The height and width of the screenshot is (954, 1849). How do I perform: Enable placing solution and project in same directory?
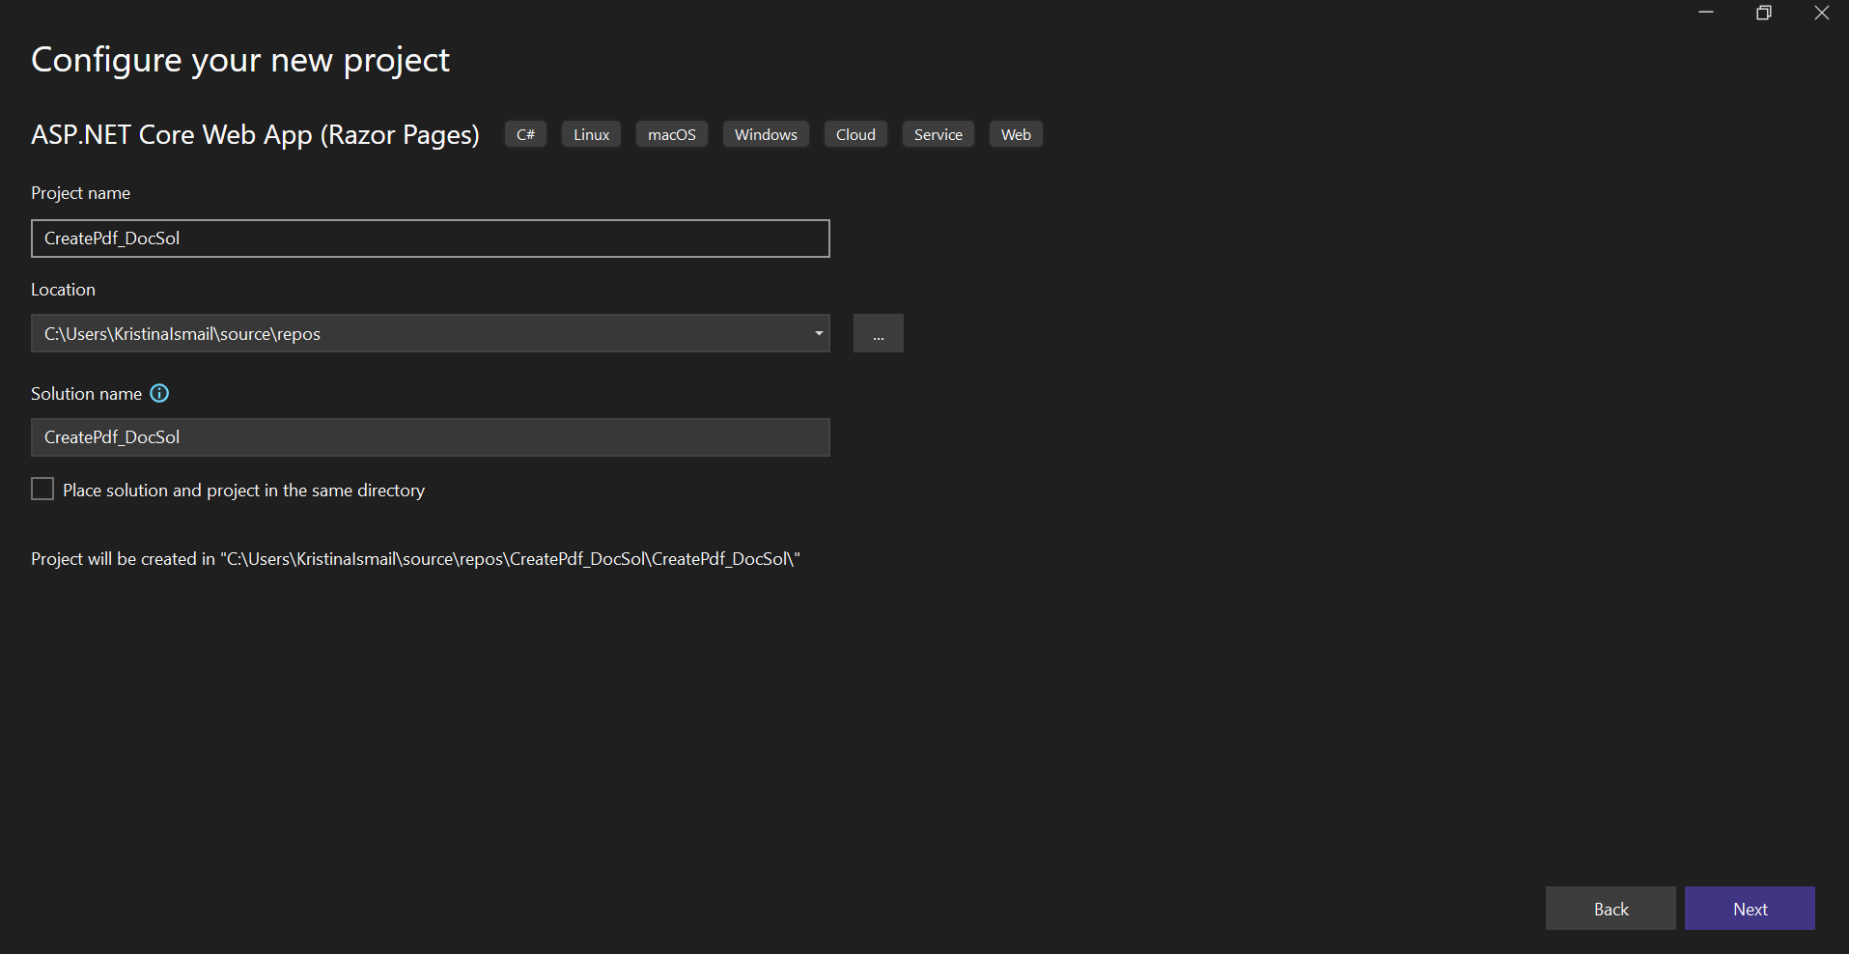(42, 489)
